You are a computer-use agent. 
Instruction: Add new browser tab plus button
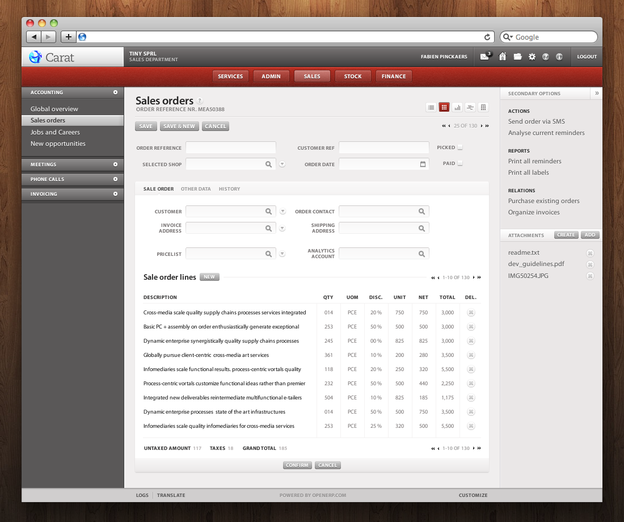pyautogui.click(x=69, y=37)
